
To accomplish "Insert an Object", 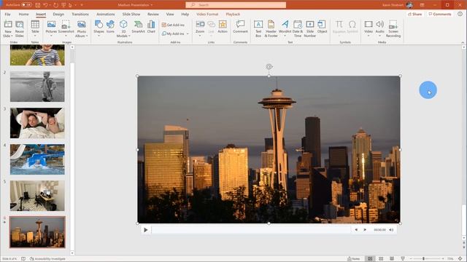I will tap(322, 27).
